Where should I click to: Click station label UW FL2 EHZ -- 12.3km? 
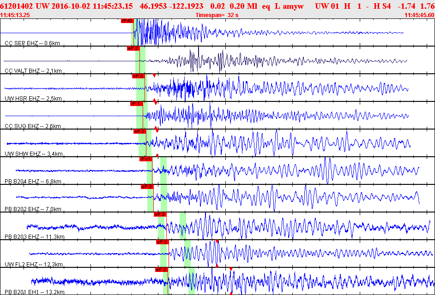point(34,265)
